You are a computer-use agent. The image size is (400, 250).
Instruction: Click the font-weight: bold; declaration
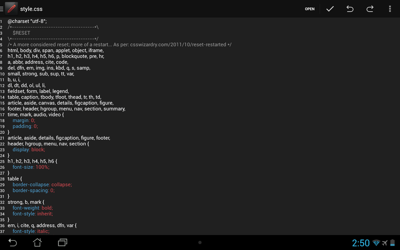pos(32,208)
